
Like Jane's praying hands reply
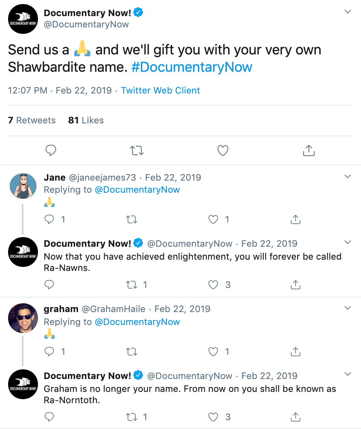tap(213, 219)
